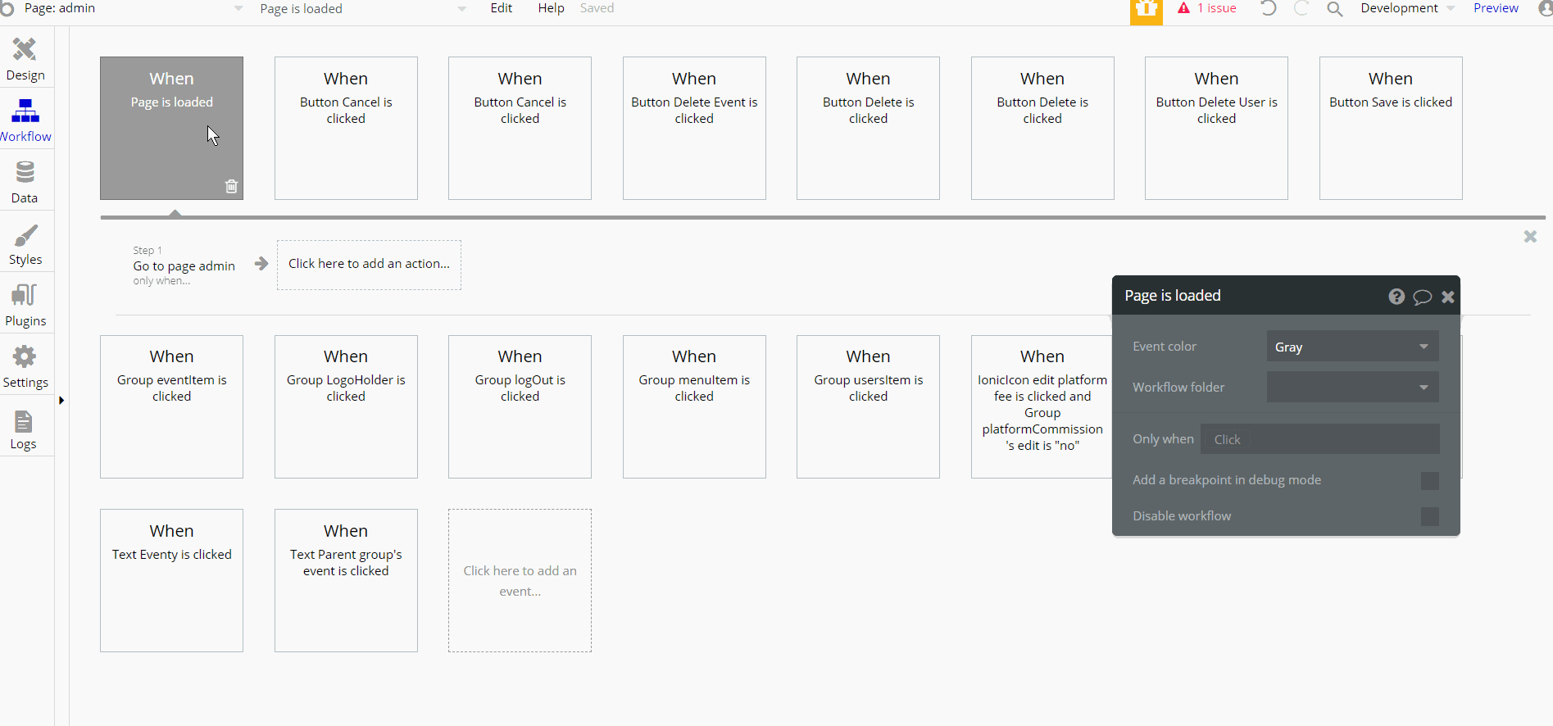This screenshot has width=1553, height=726.
Task: Select the Group eventItem is clicked event
Action: point(171,406)
